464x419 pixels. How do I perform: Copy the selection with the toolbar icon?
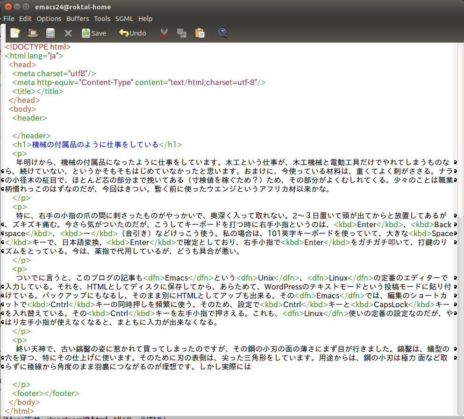point(182,33)
